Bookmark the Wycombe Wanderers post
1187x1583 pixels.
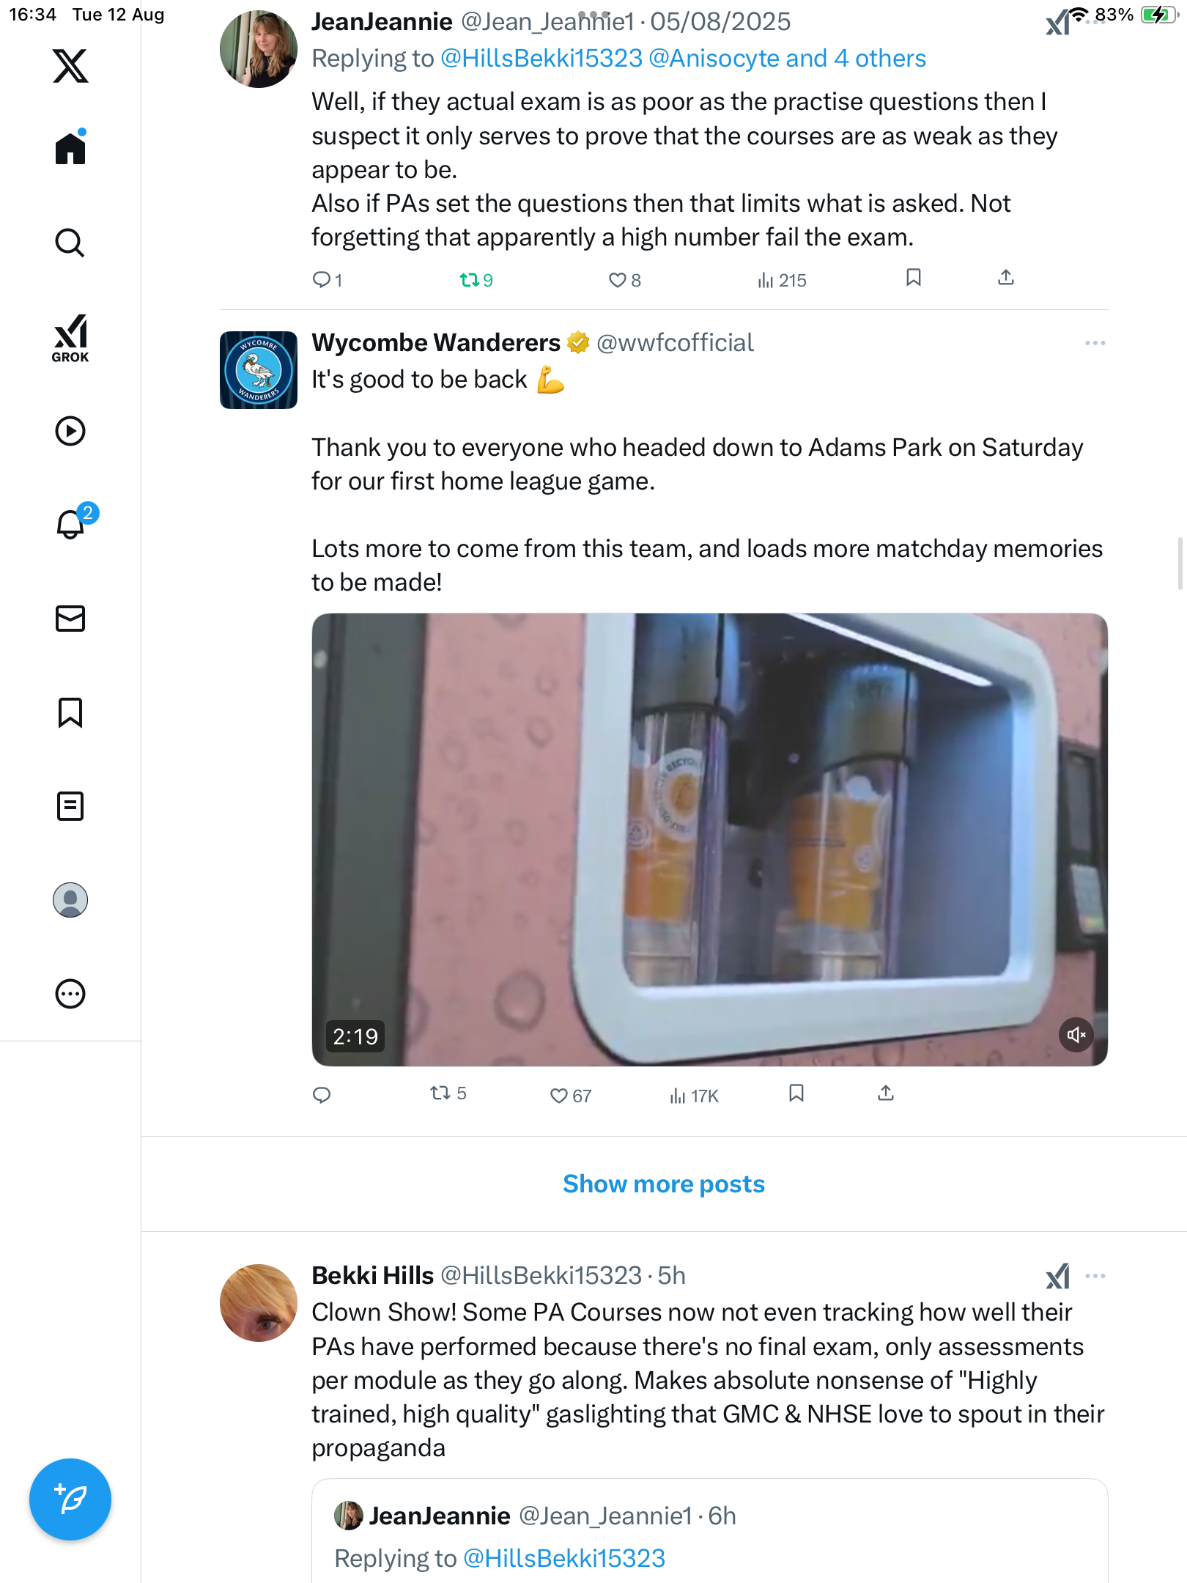coord(796,1093)
